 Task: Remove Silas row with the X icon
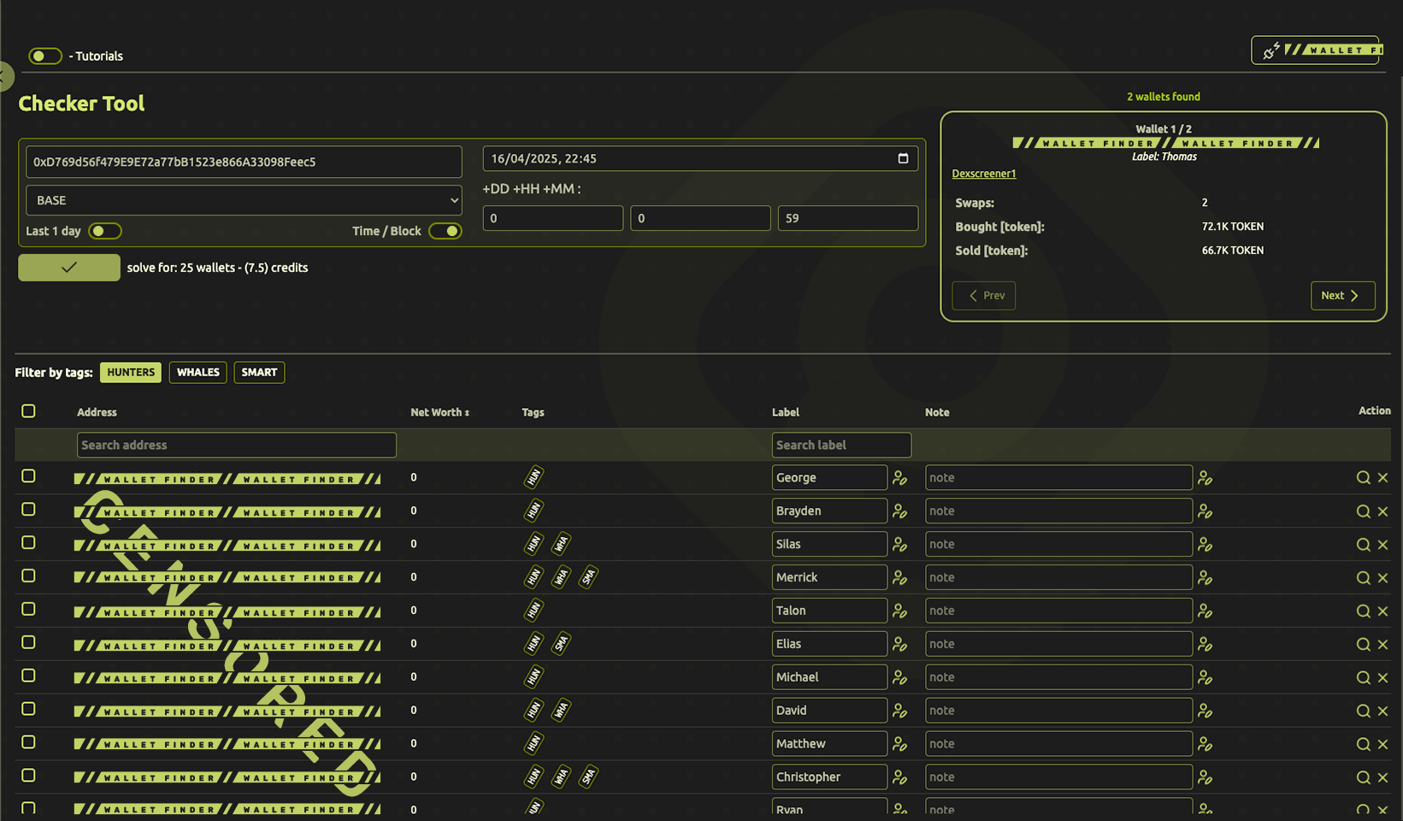(x=1382, y=545)
